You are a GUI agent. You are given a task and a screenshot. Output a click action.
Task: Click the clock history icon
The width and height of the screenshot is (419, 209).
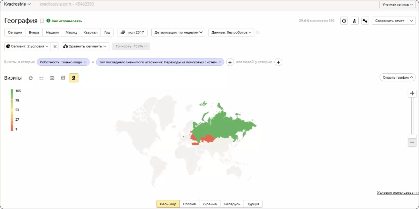[x=344, y=21]
